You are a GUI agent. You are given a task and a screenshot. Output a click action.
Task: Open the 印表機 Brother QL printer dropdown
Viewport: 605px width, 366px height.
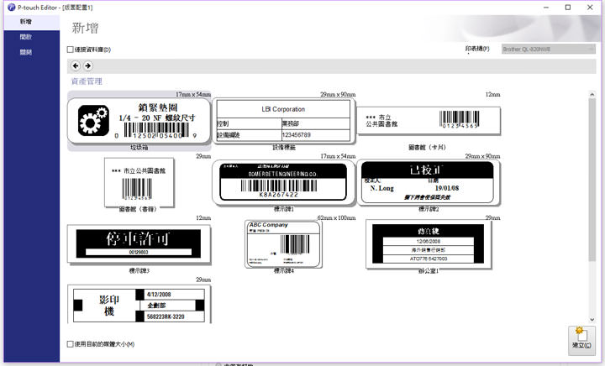[548, 50]
